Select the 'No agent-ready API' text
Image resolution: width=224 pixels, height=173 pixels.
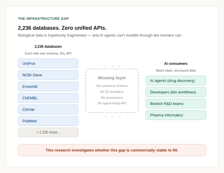point(112,103)
